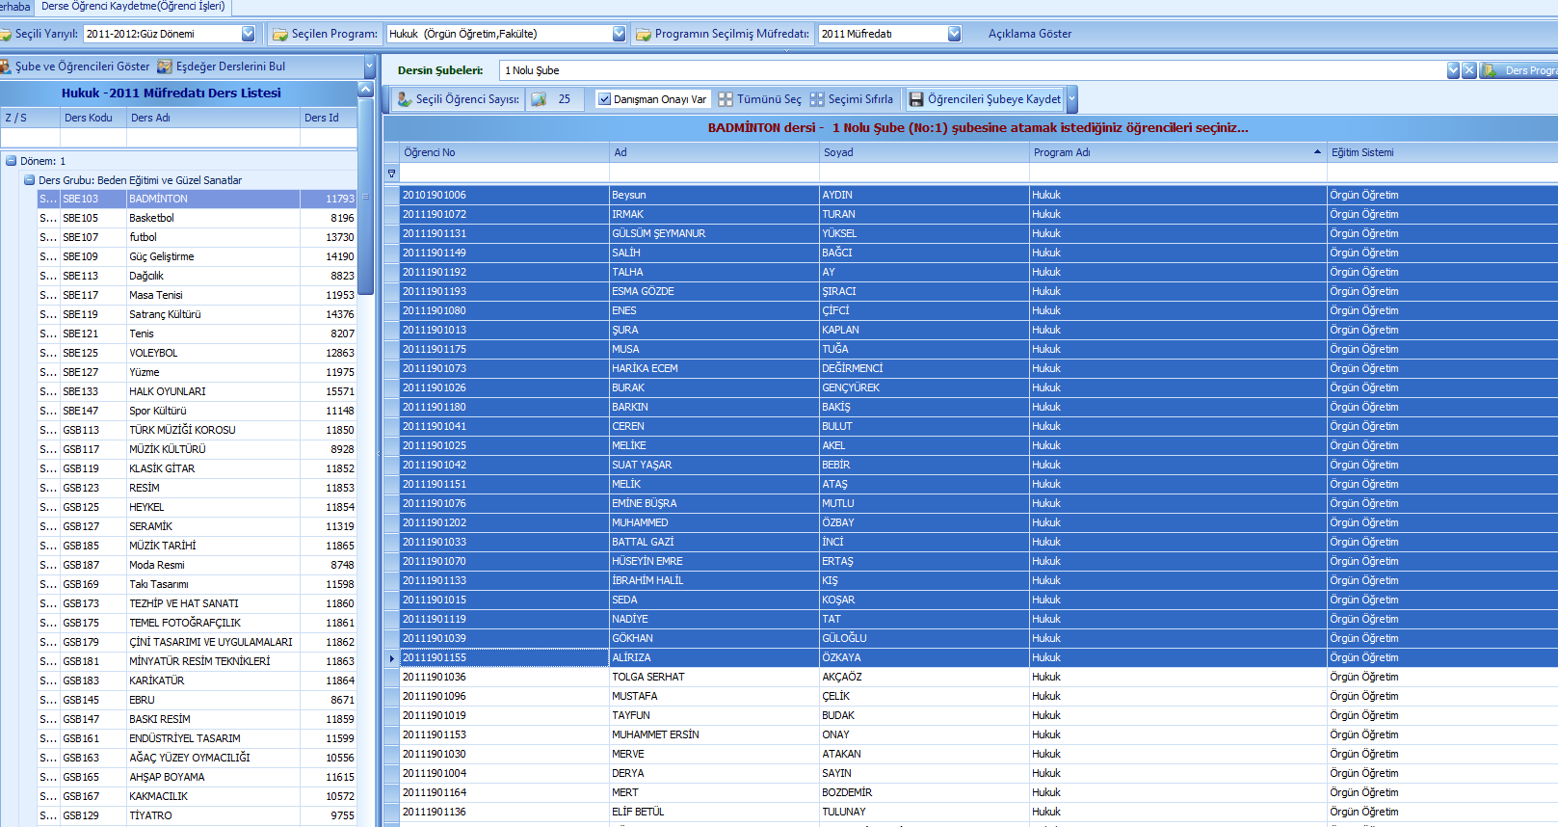Select the Basketbol course row
Screen dimensions: 1558x827
[x=198, y=218]
